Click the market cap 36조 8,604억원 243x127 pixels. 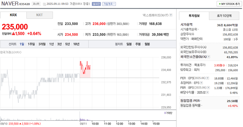coord(227,25)
